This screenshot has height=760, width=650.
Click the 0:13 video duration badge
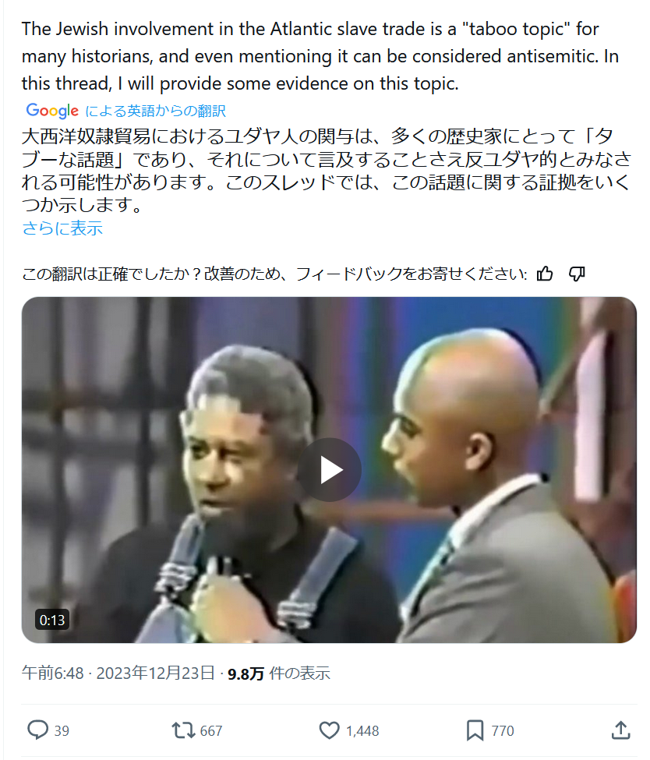coord(52,620)
